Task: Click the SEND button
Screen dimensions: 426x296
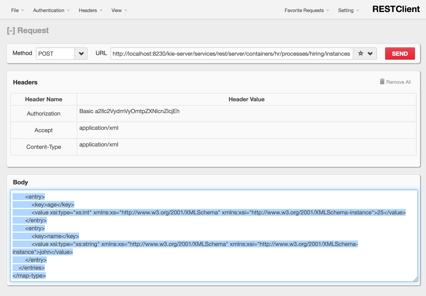Action: tap(400, 53)
